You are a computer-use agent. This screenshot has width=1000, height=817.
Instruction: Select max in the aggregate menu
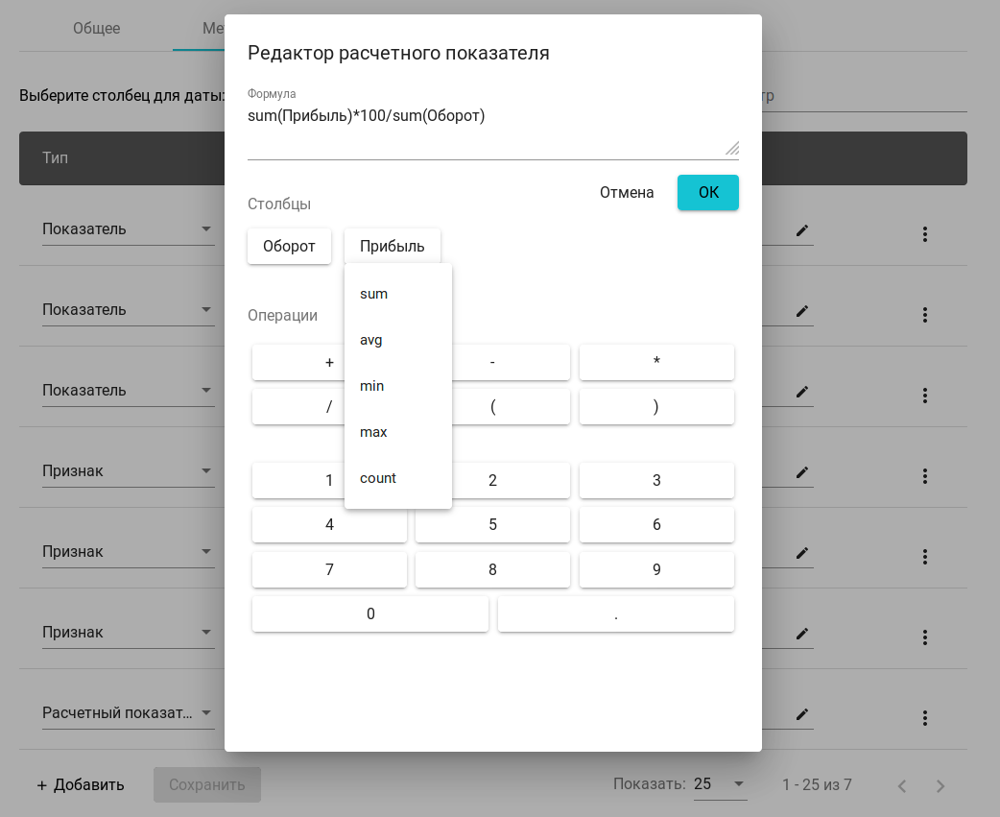(x=373, y=432)
